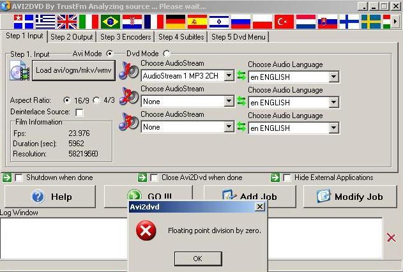This screenshot has width=403, height=272.
Task: Click the Resolution value 58219580
Action: [83, 154]
